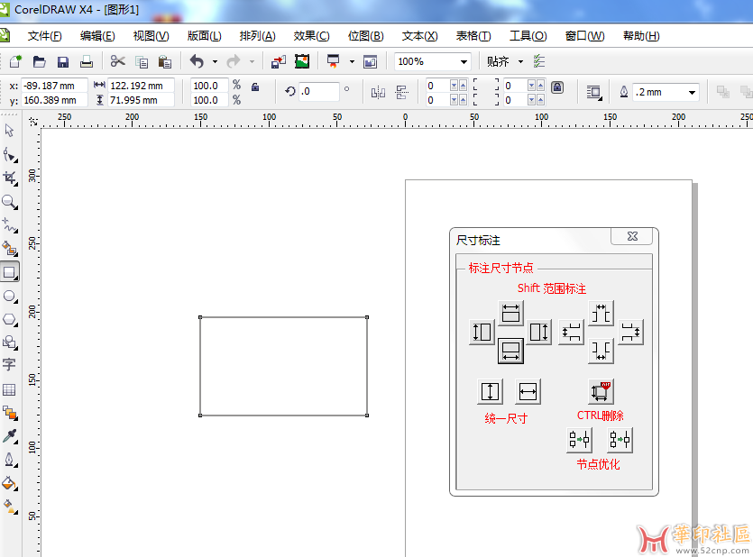This screenshot has height=557, width=753.
Task: Click the unify height button above 统一尺寸
Action: 490,392
